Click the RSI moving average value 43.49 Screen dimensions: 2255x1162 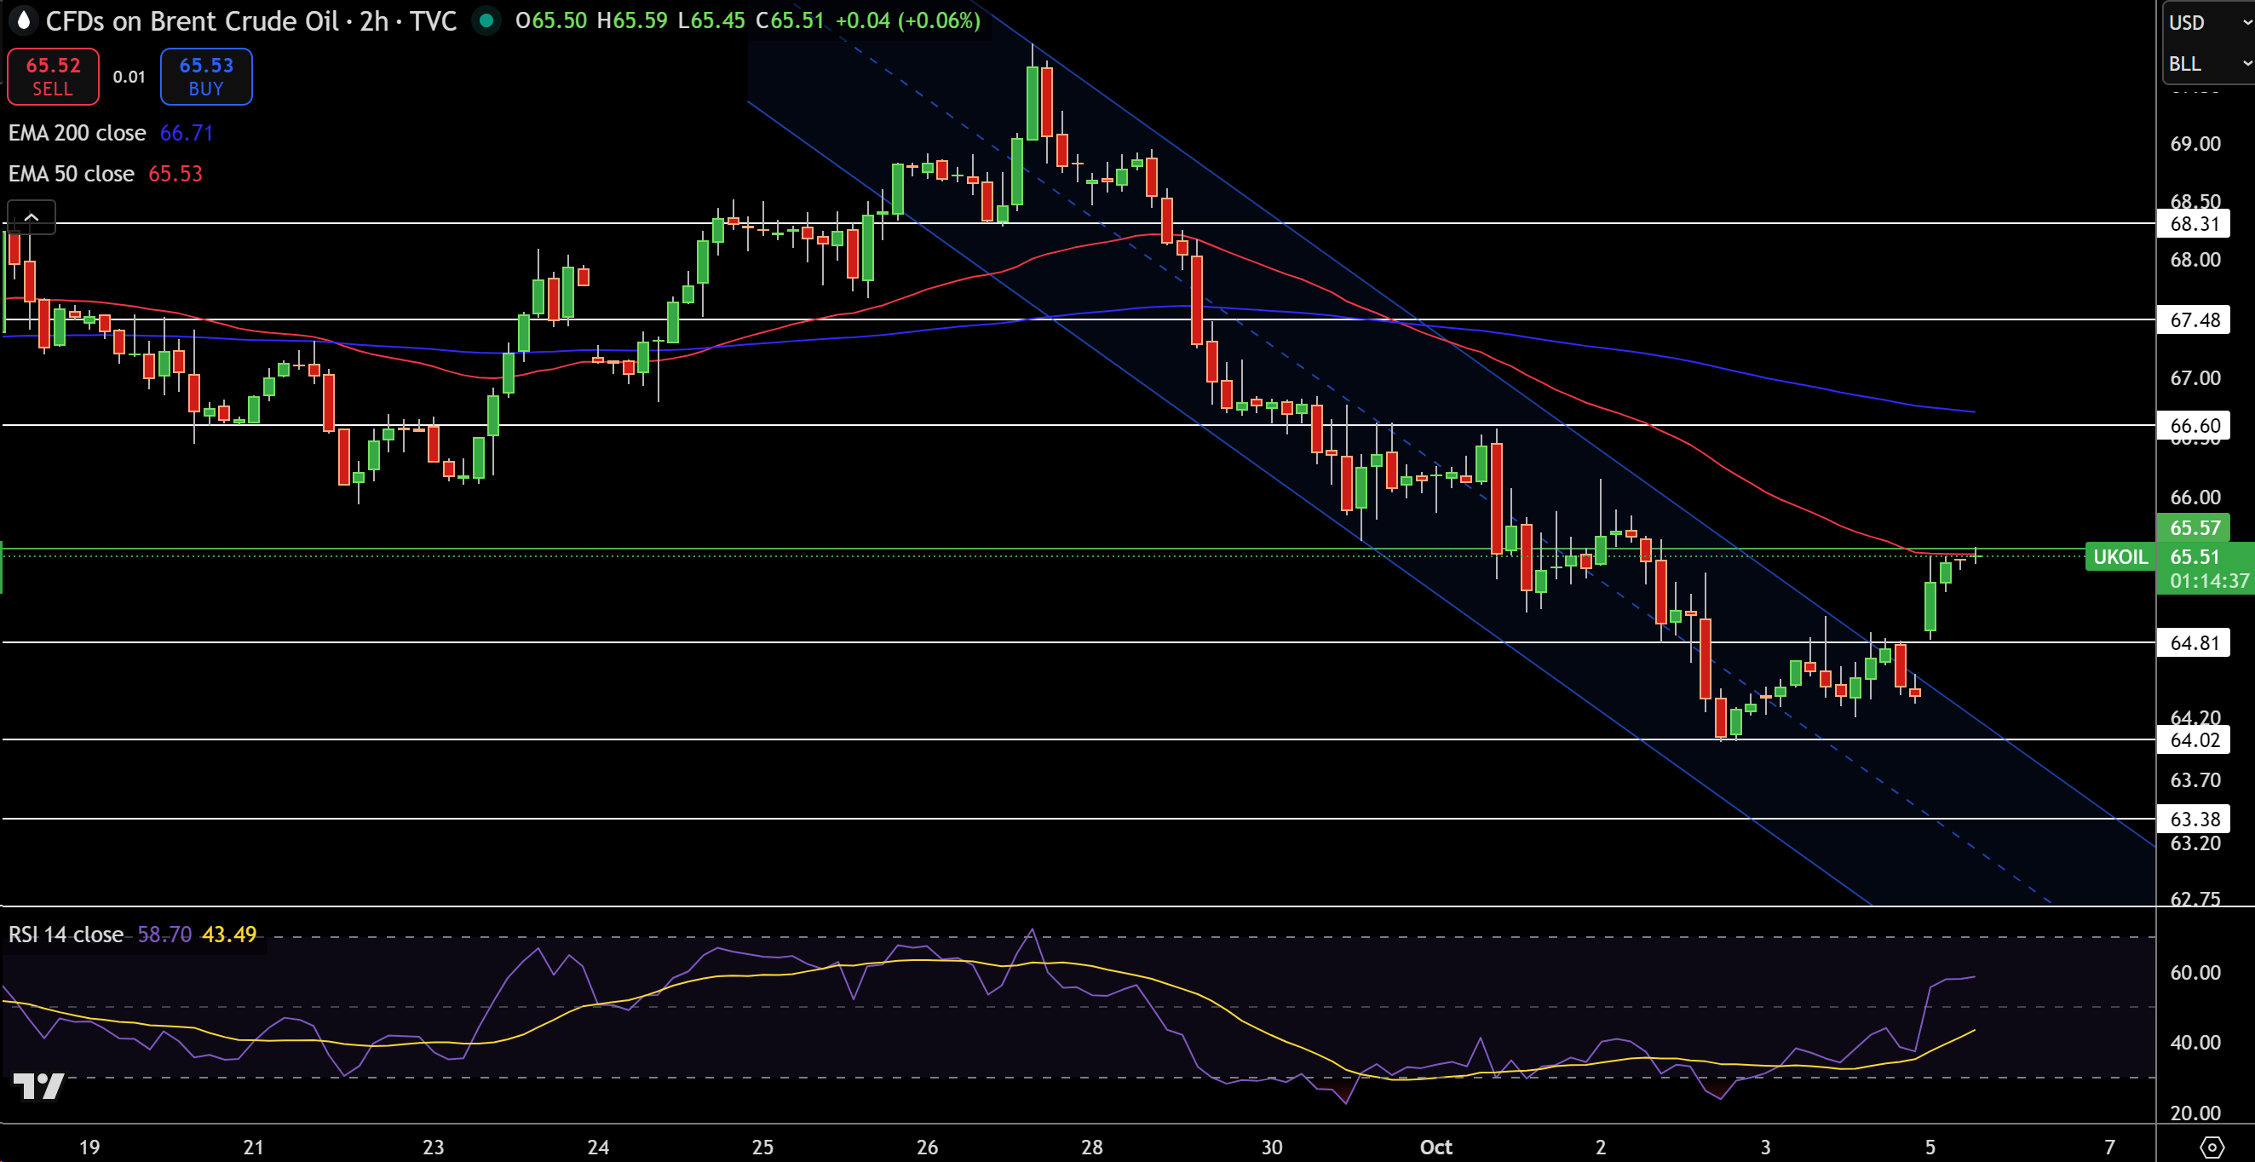(229, 935)
